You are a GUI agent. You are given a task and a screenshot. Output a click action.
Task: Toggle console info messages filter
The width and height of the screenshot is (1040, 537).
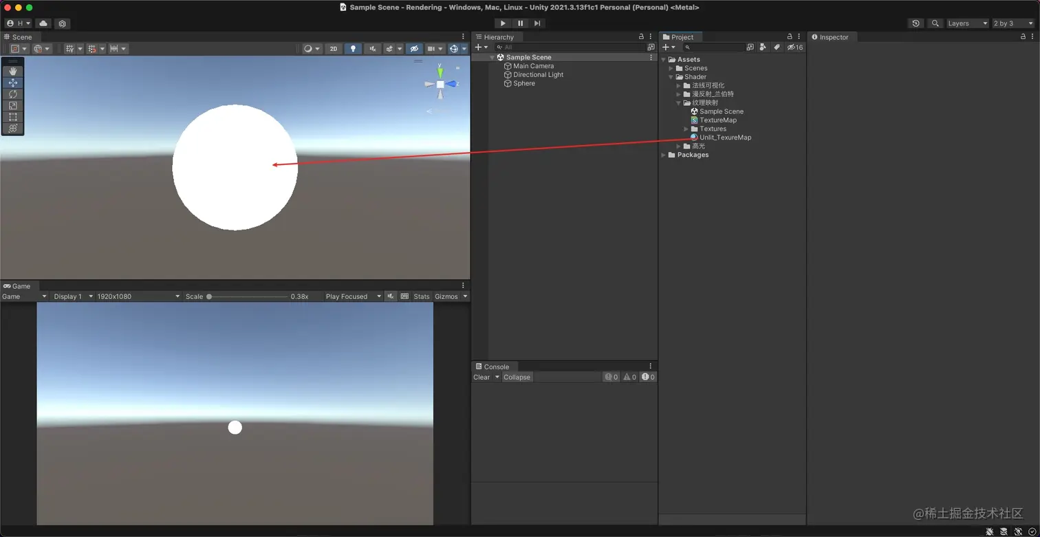click(x=611, y=377)
